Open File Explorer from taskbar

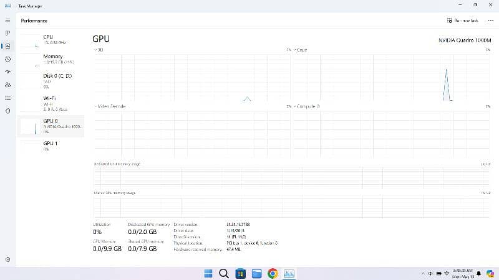256,273
